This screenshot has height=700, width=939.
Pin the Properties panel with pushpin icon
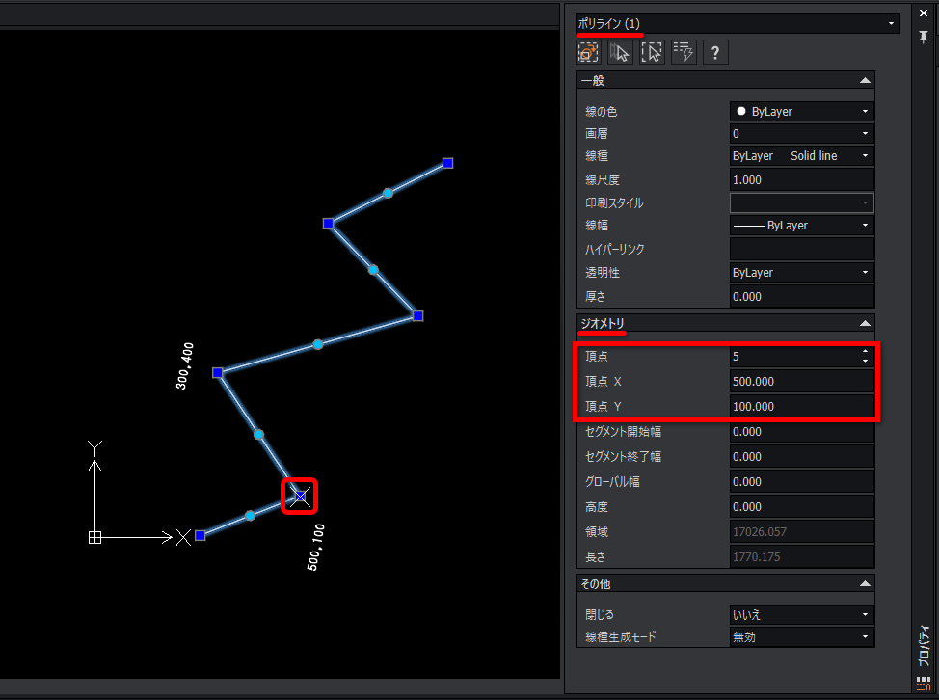(x=924, y=38)
